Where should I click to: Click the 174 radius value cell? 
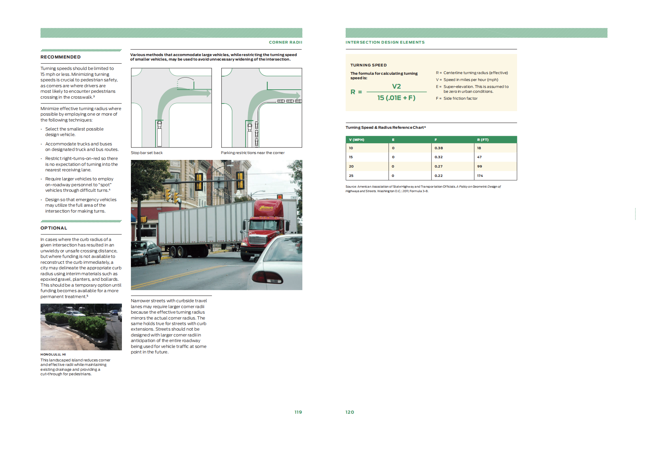480,176
